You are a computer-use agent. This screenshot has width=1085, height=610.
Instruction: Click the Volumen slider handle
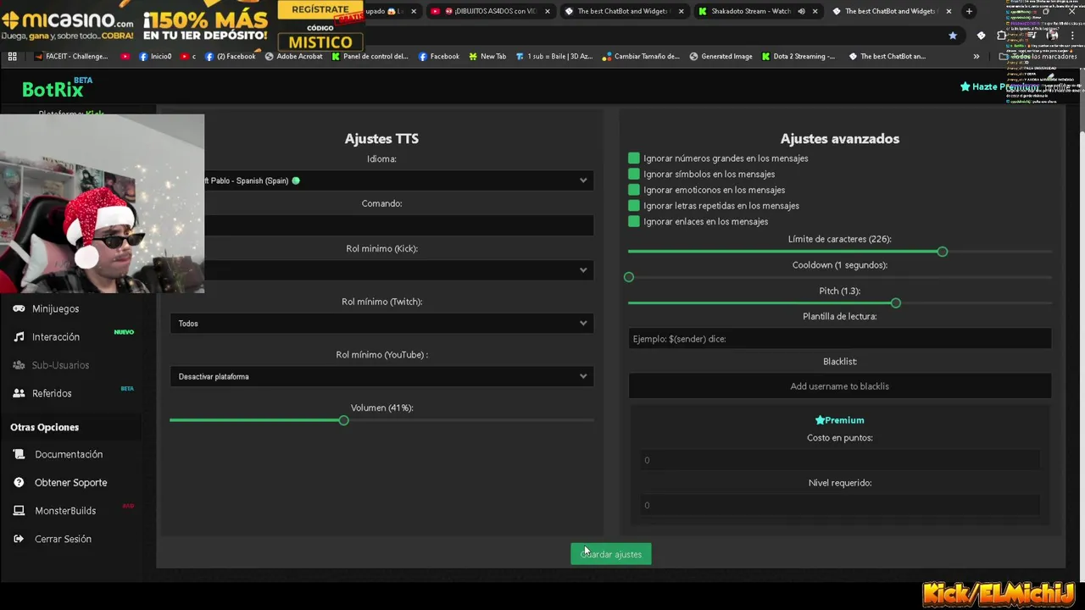pyautogui.click(x=343, y=420)
